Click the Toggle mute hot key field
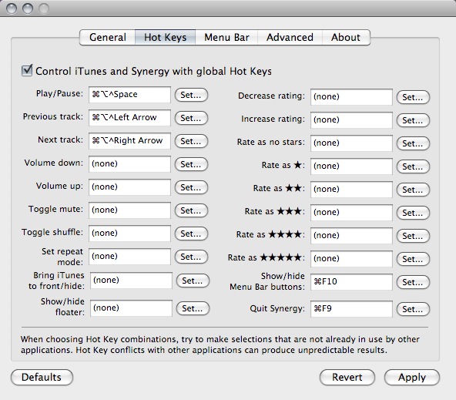Viewport: 456px width, 400px height. (129, 210)
